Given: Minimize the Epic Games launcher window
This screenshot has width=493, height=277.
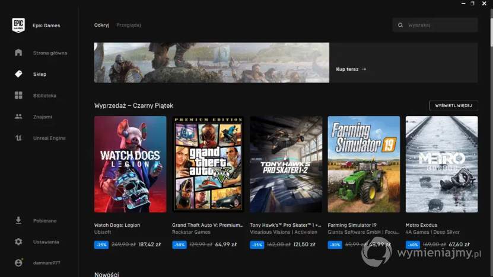Looking at the screenshot, I should [x=463, y=3].
